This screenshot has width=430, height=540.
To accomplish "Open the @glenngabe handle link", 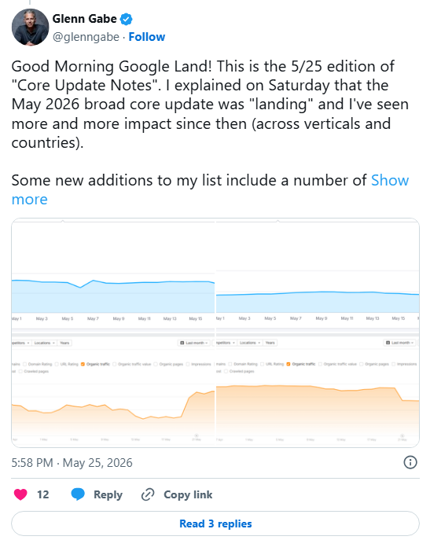I will pos(86,37).
